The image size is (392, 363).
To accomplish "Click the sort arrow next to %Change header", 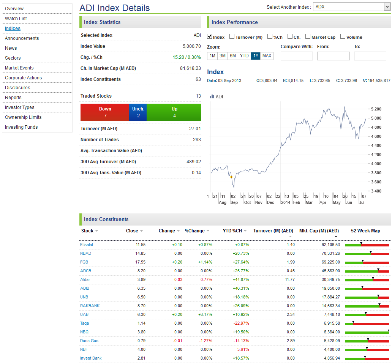I will [x=208, y=231].
